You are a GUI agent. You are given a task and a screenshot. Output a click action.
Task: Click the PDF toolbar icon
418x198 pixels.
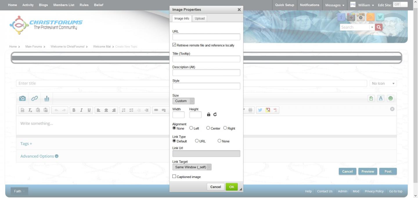[275, 110]
